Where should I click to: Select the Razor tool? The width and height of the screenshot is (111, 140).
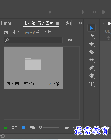91,52
